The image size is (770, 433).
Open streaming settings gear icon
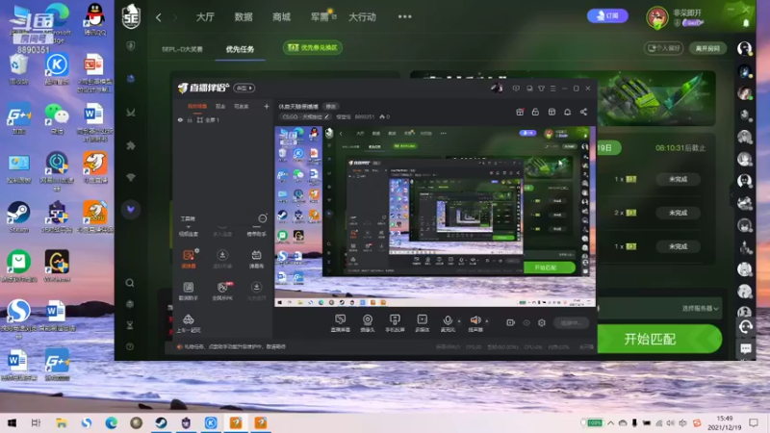[x=542, y=322]
